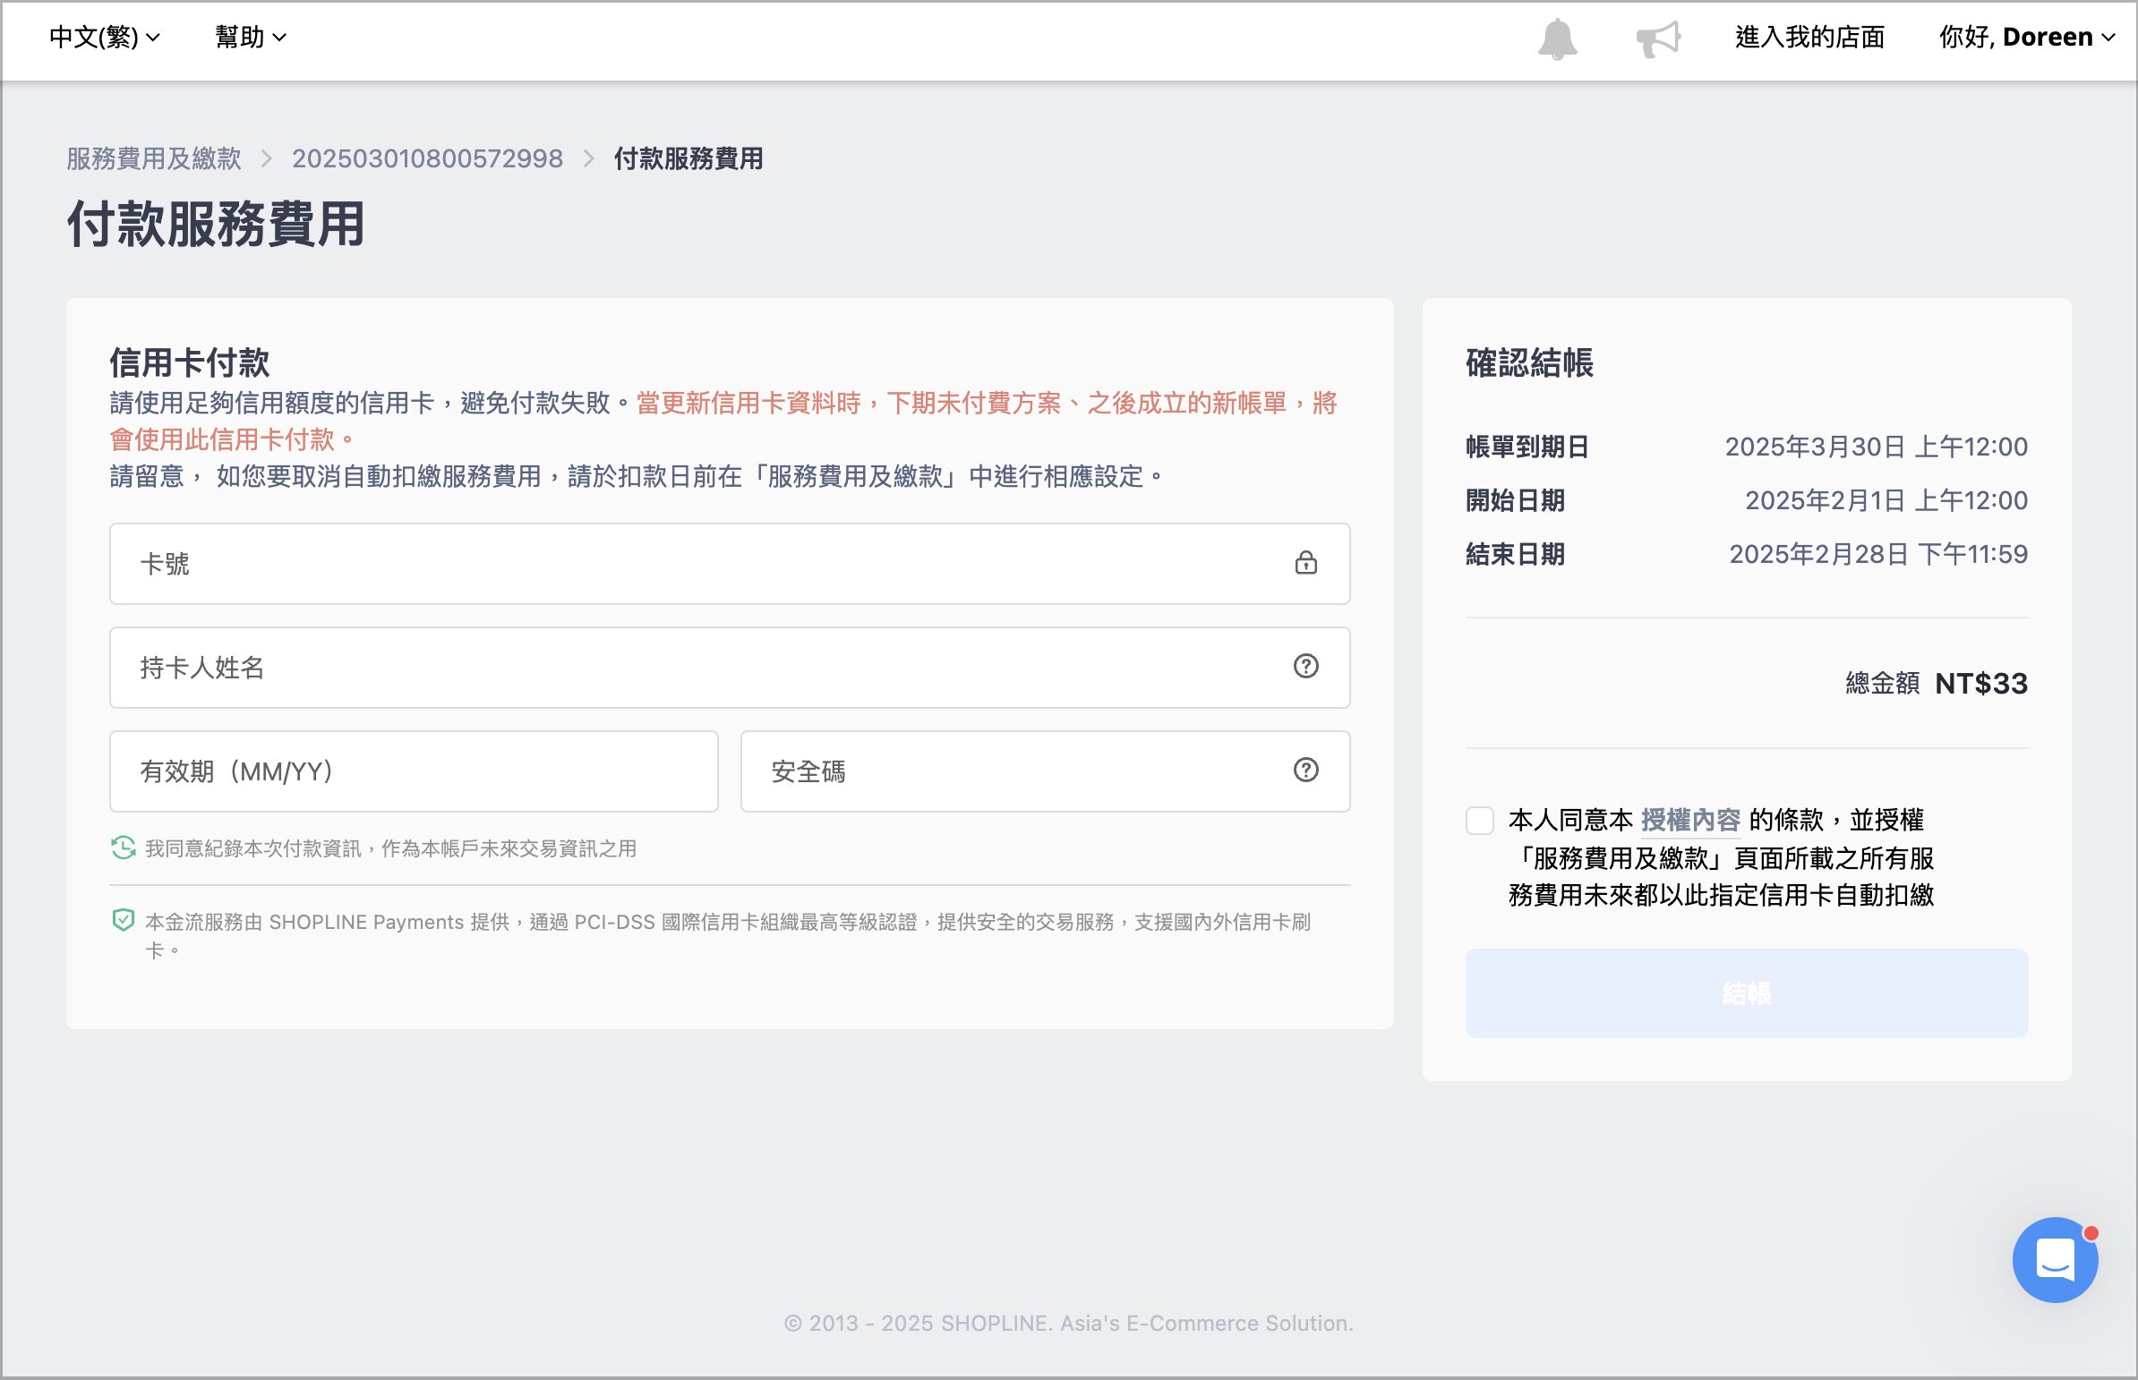Click start date value 2025年2月1日 上午12:00

coord(1886,500)
